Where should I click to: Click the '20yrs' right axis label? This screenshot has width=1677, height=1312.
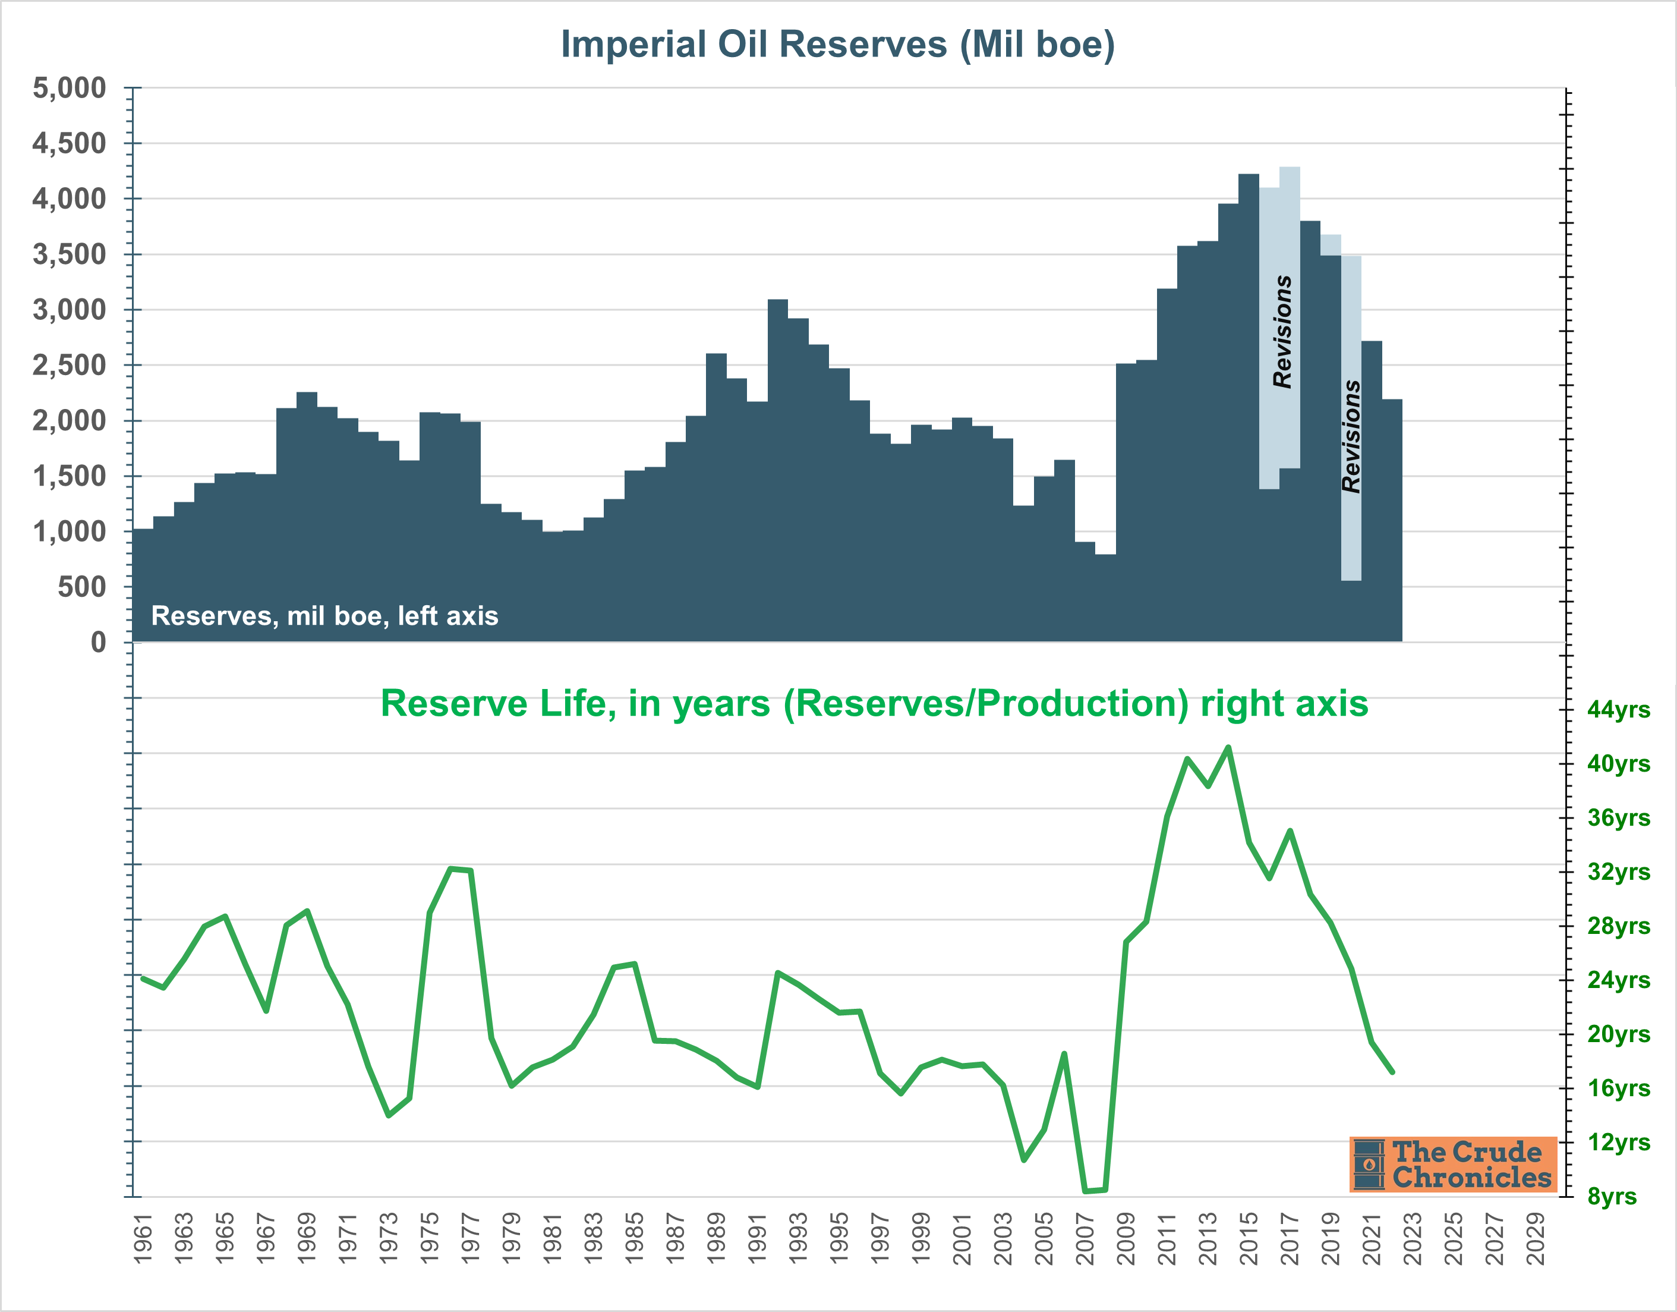pyautogui.click(x=1619, y=1034)
